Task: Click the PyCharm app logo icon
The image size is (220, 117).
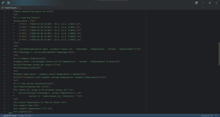Action: (3, 3)
